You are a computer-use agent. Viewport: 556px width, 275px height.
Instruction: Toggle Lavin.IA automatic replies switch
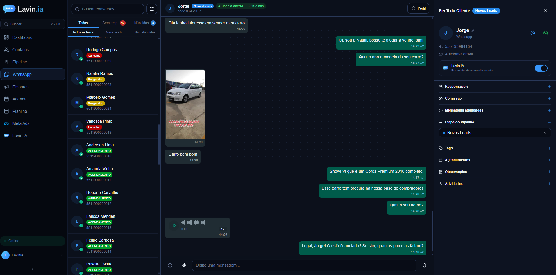point(541,68)
